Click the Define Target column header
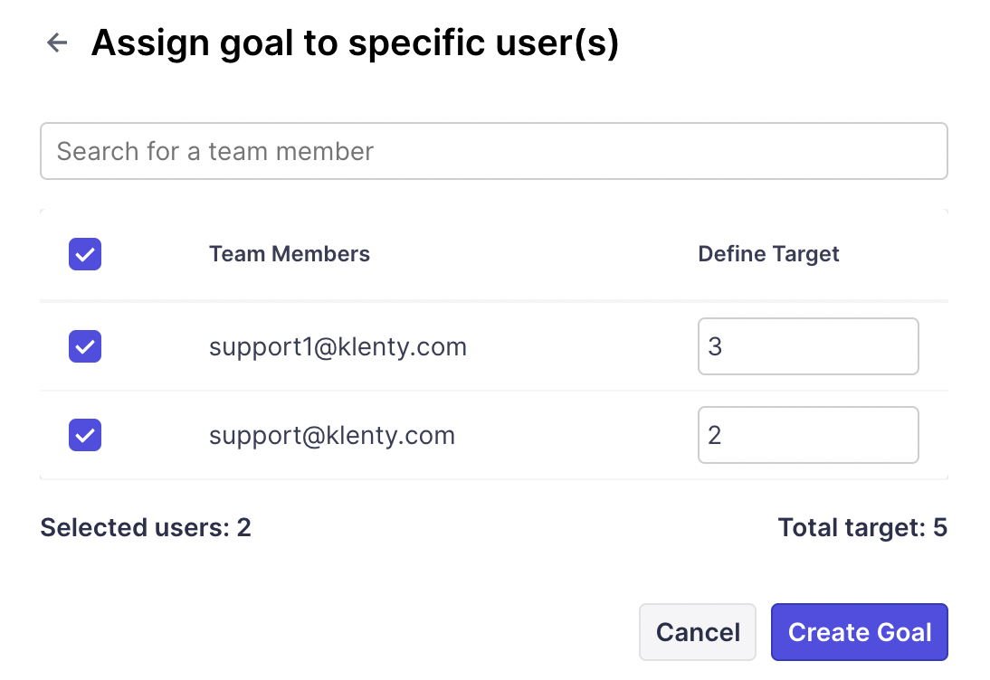Screen dimensions: 990x680 click(x=768, y=254)
